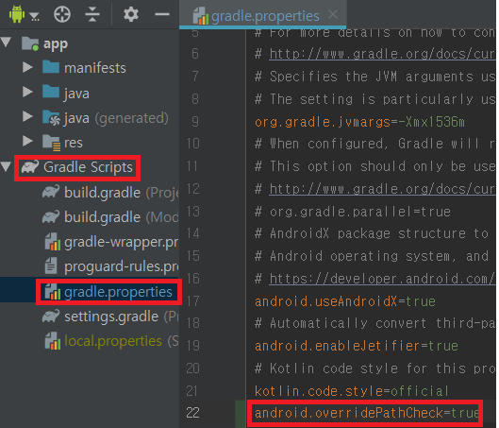This screenshot has width=499, height=428.
Task: Click the Select Opened File target icon
Action: [x=61, y=15]
